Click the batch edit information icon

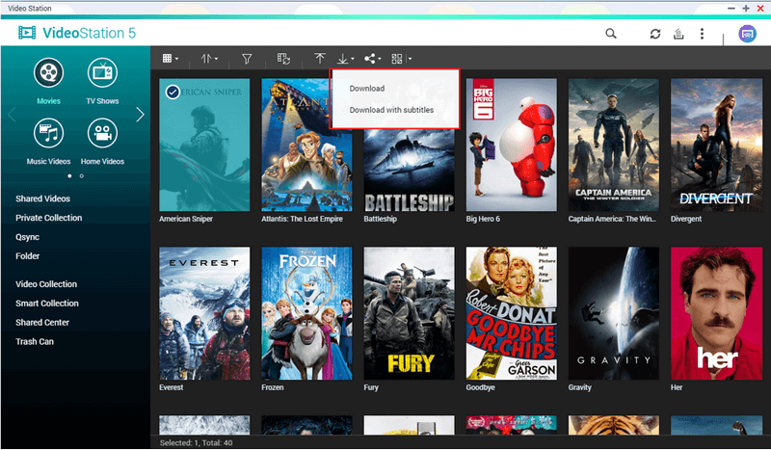[x=283, y=59]
